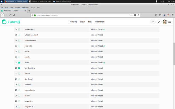Toggle vote for witness pharesim
The width and height of the screenshot is (175, 109).
[x=19, y=46]
